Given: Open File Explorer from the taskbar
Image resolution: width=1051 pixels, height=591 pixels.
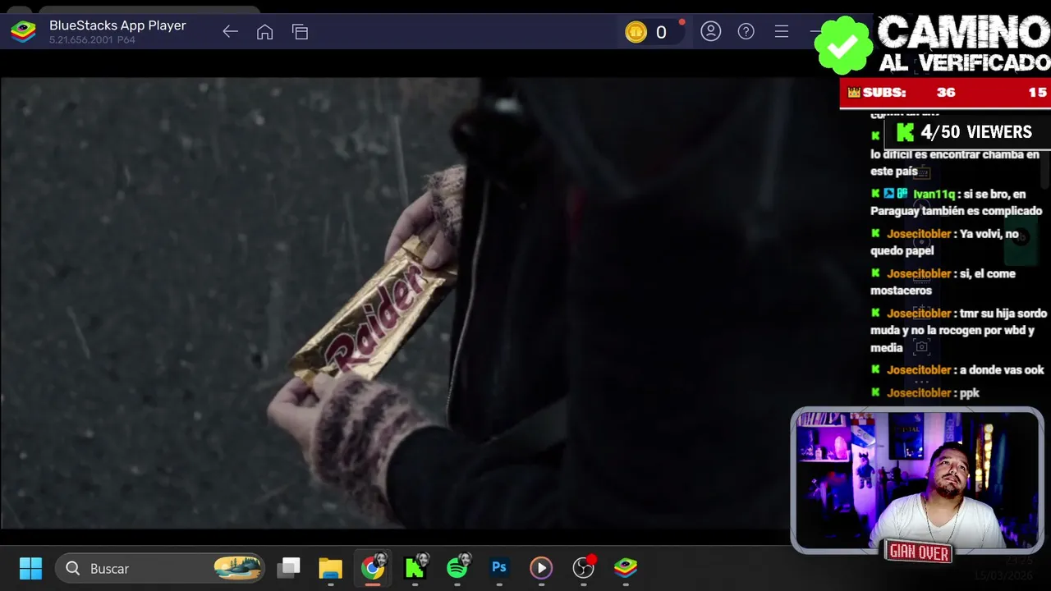Looking at the screenshot, I should [x=330, y=568].
